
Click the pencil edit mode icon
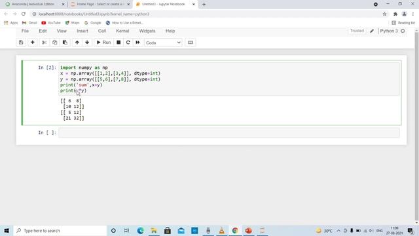[372, 31]
